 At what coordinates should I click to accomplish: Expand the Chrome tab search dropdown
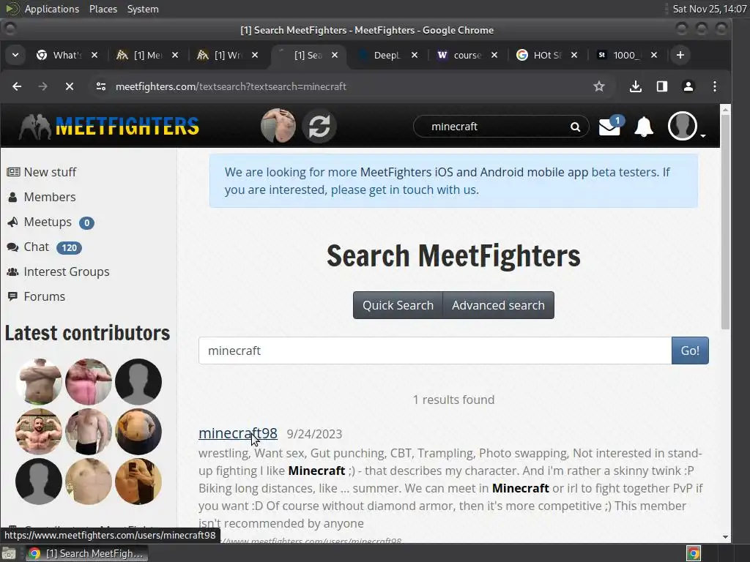pos(15,55)
